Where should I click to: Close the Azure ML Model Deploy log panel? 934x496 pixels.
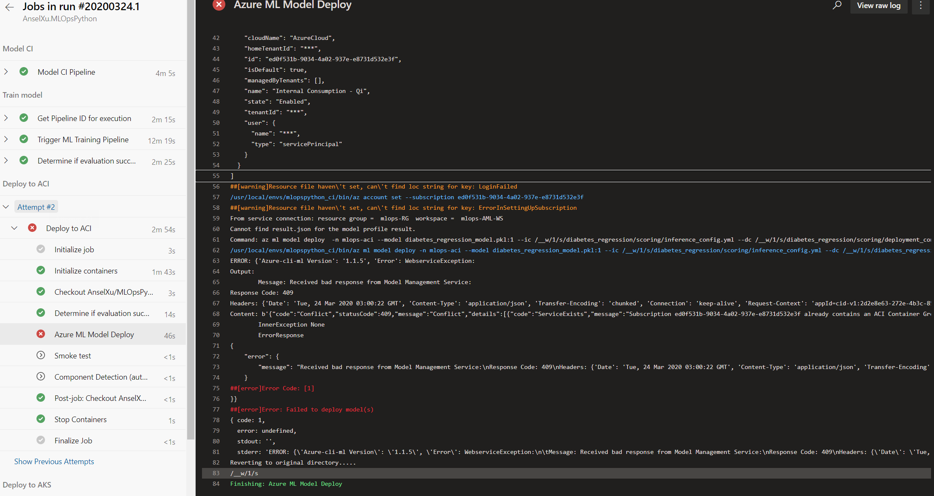coord(219,5)
